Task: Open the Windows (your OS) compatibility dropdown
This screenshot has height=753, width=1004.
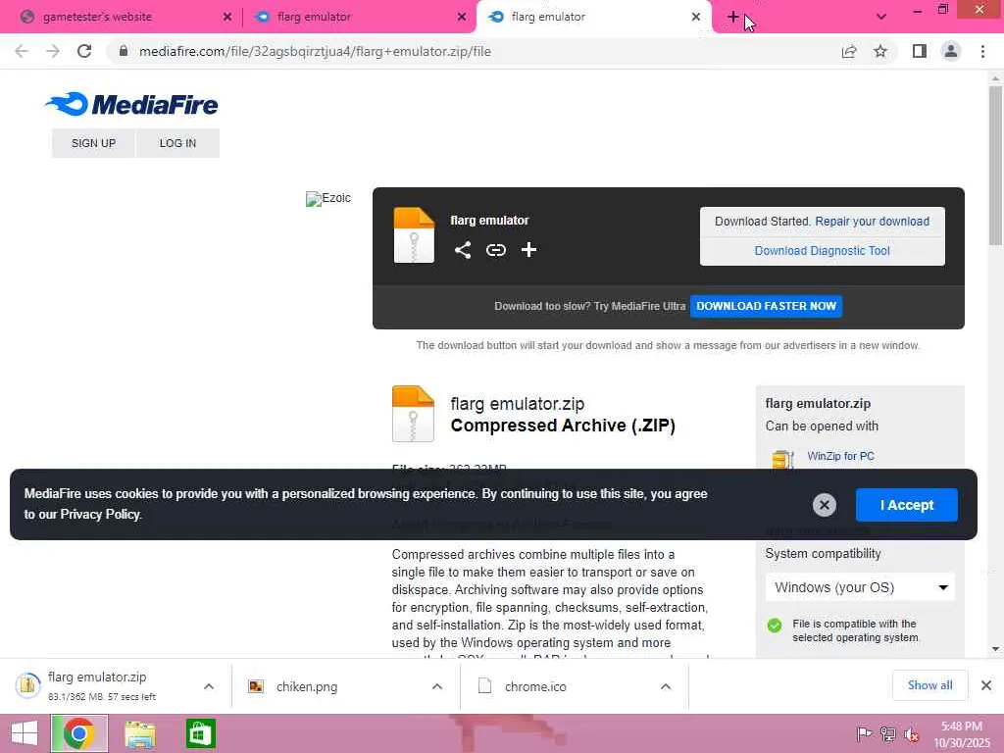Action: [x=860, y=587]
